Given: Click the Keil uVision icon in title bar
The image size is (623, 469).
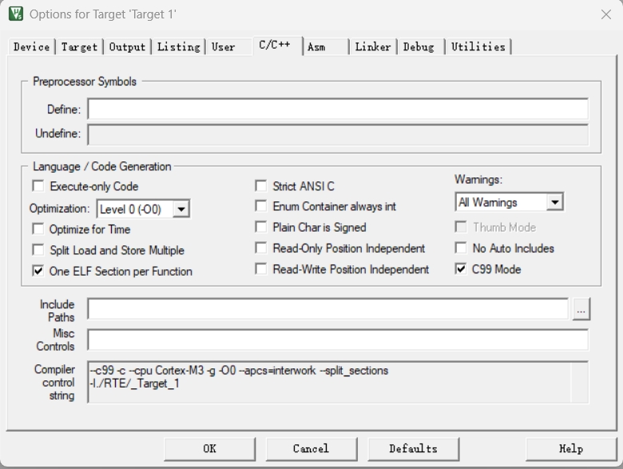Looking at the screenshot, I should click(16, 14).
